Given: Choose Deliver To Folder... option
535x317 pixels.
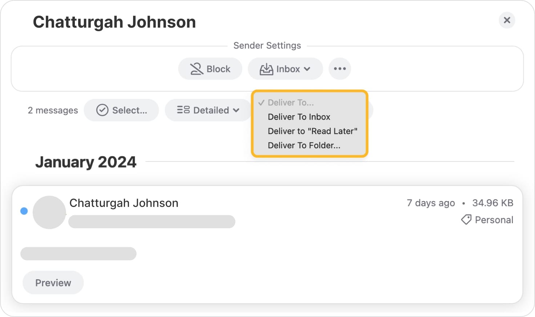Looking at the screenshot, I should click(x=304, y=145).
